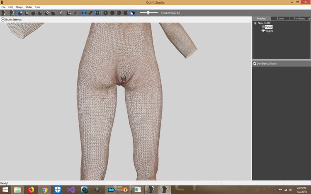Switch to the Meshes tab
The width and height of the screenshot is (311, 194).
[x=261, y=19]
